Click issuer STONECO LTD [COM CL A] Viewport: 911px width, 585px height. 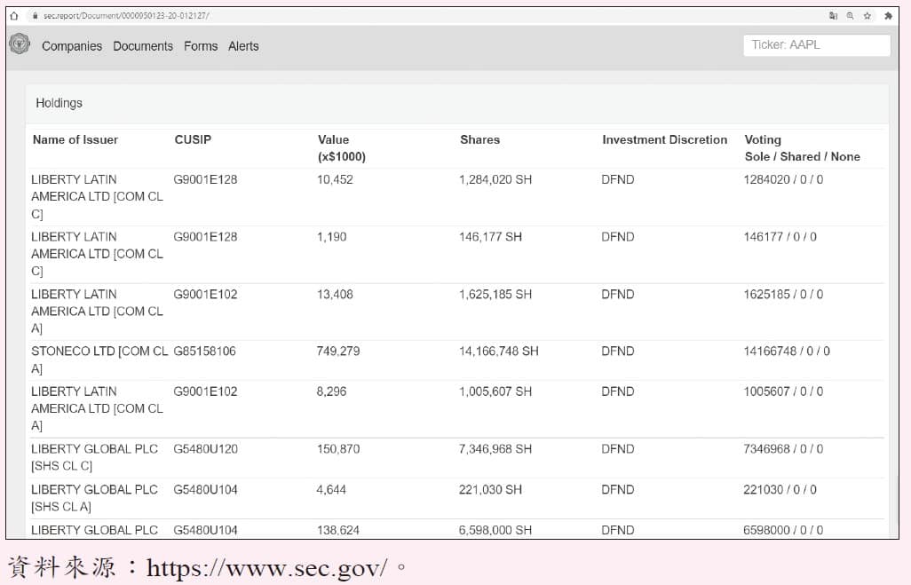(99, 360)
